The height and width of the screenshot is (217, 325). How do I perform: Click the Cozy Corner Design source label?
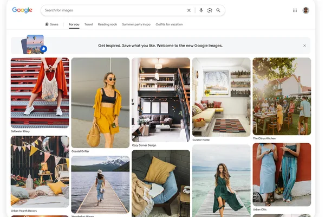click(144, 145)
